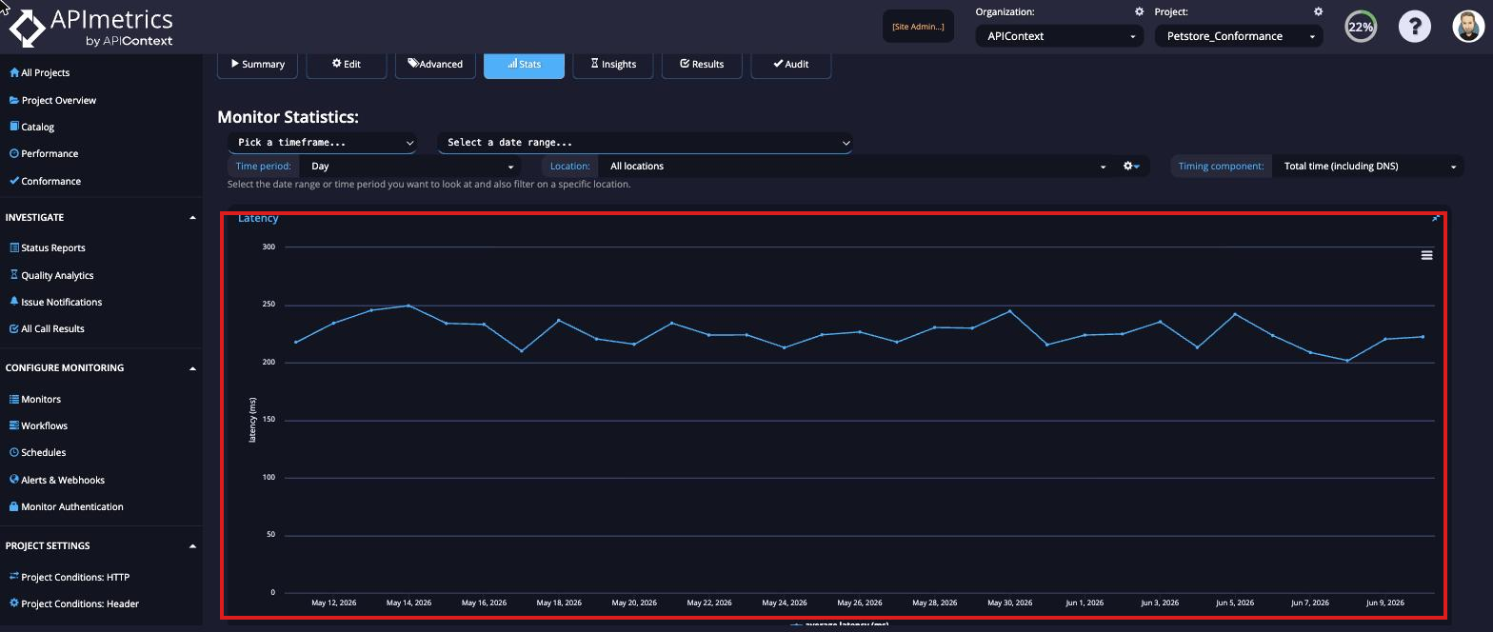This screenshot has height=632, width=1493.
Task: Open Organization settings gear icon
Action: pos(1139,11)
